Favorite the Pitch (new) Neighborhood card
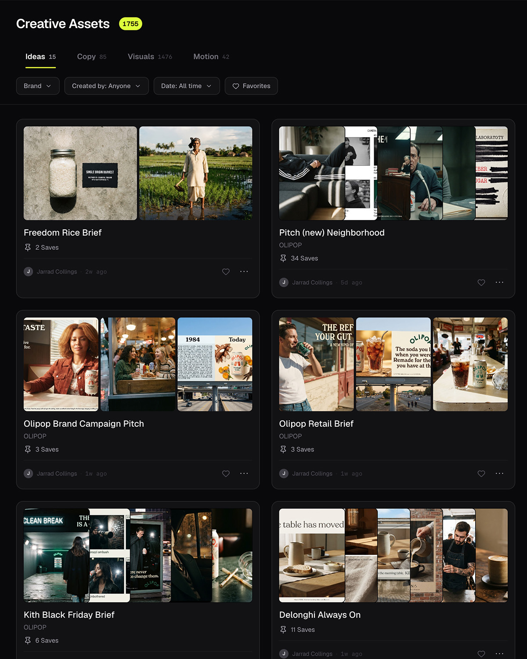Viewport: 527px width, 659px height. pyautogui.click(x=481, y=282)
